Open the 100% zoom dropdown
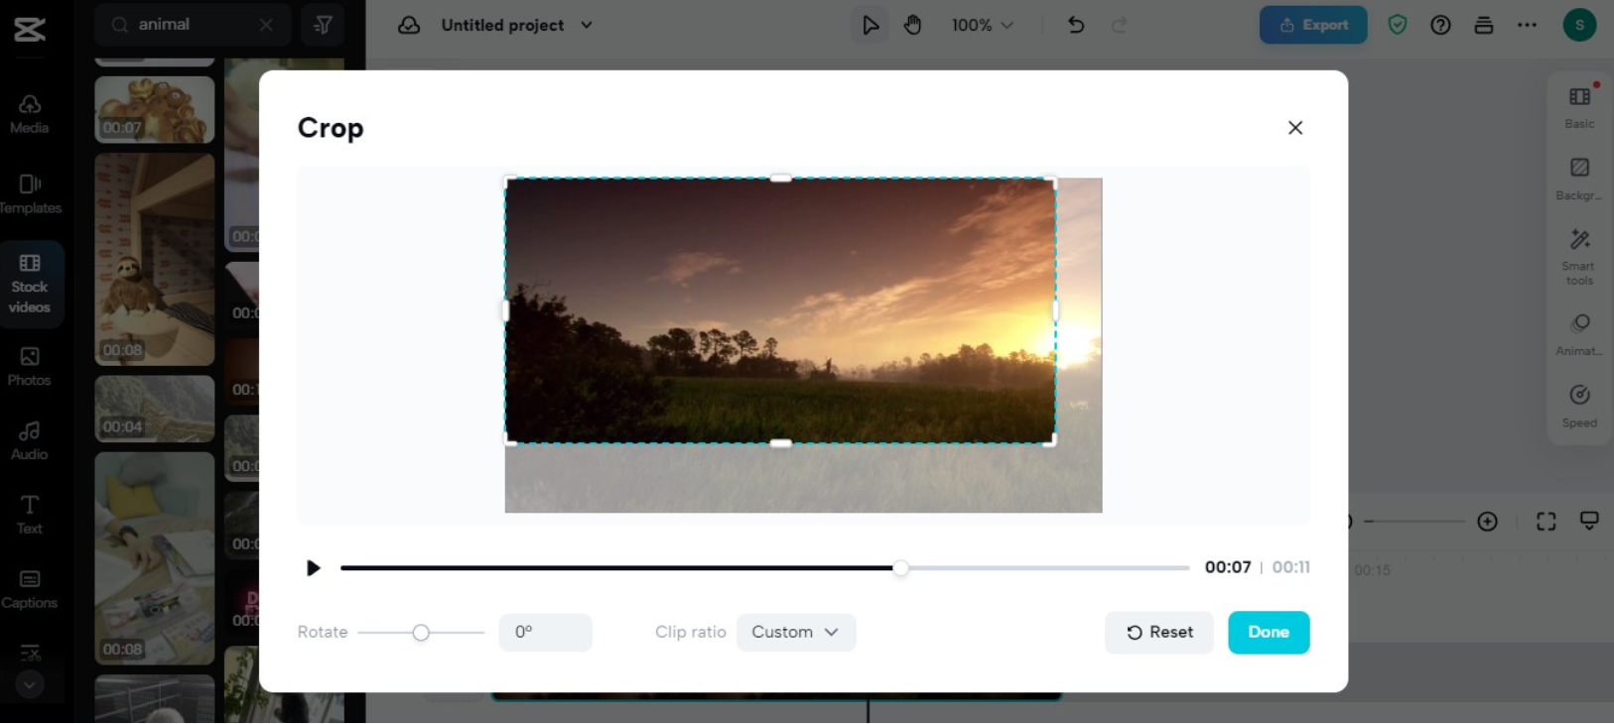This screenshot has width=1614, height=724. 983,25
